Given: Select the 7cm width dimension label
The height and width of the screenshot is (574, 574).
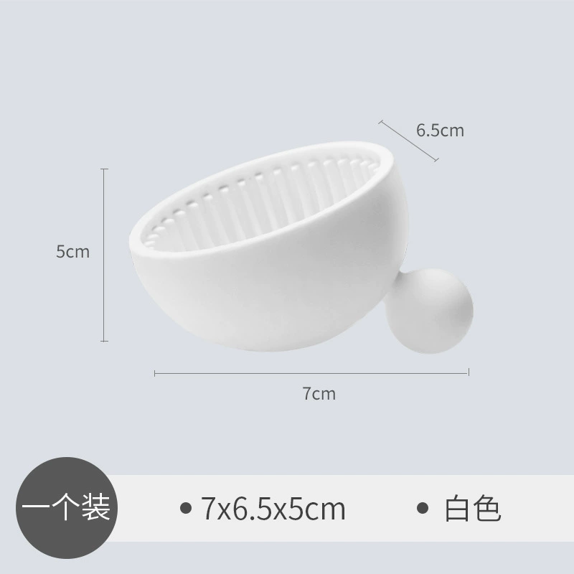Looking at the screenshot, I should coord(319,393).
